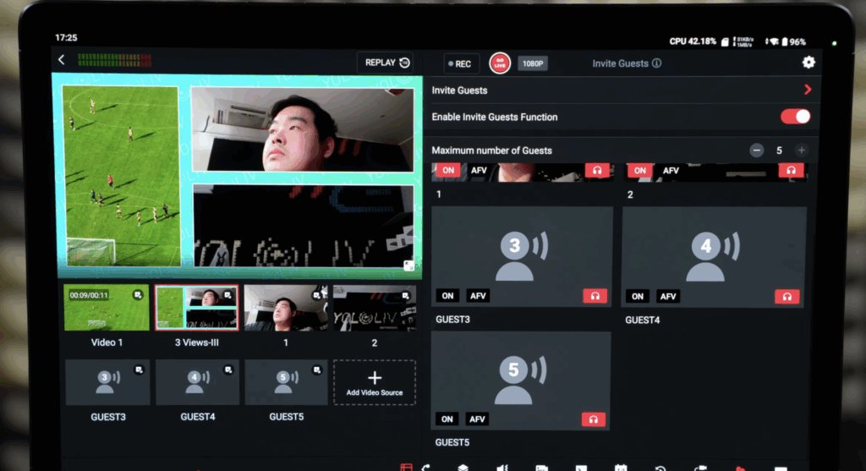Image resolution: width=866 pixels, height=471 pixels.
Task: Tap GUEST3 headphone monitor icon
Action: [595, 296]
